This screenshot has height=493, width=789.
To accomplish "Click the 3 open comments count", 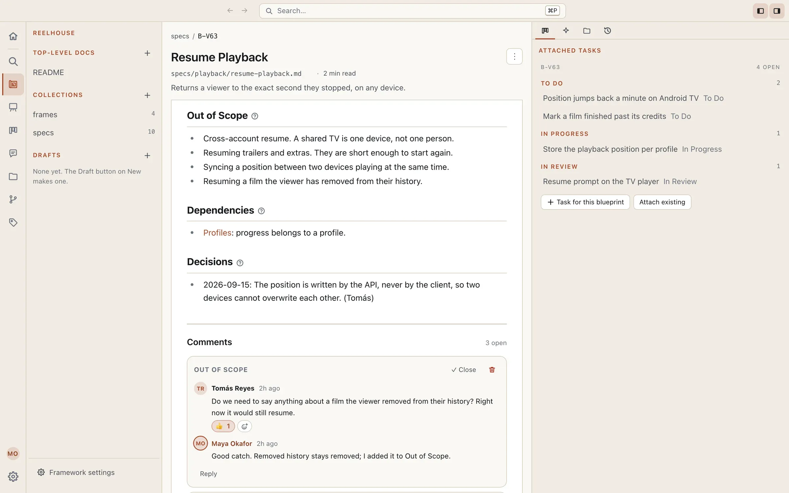I will (x=496, y=343).
